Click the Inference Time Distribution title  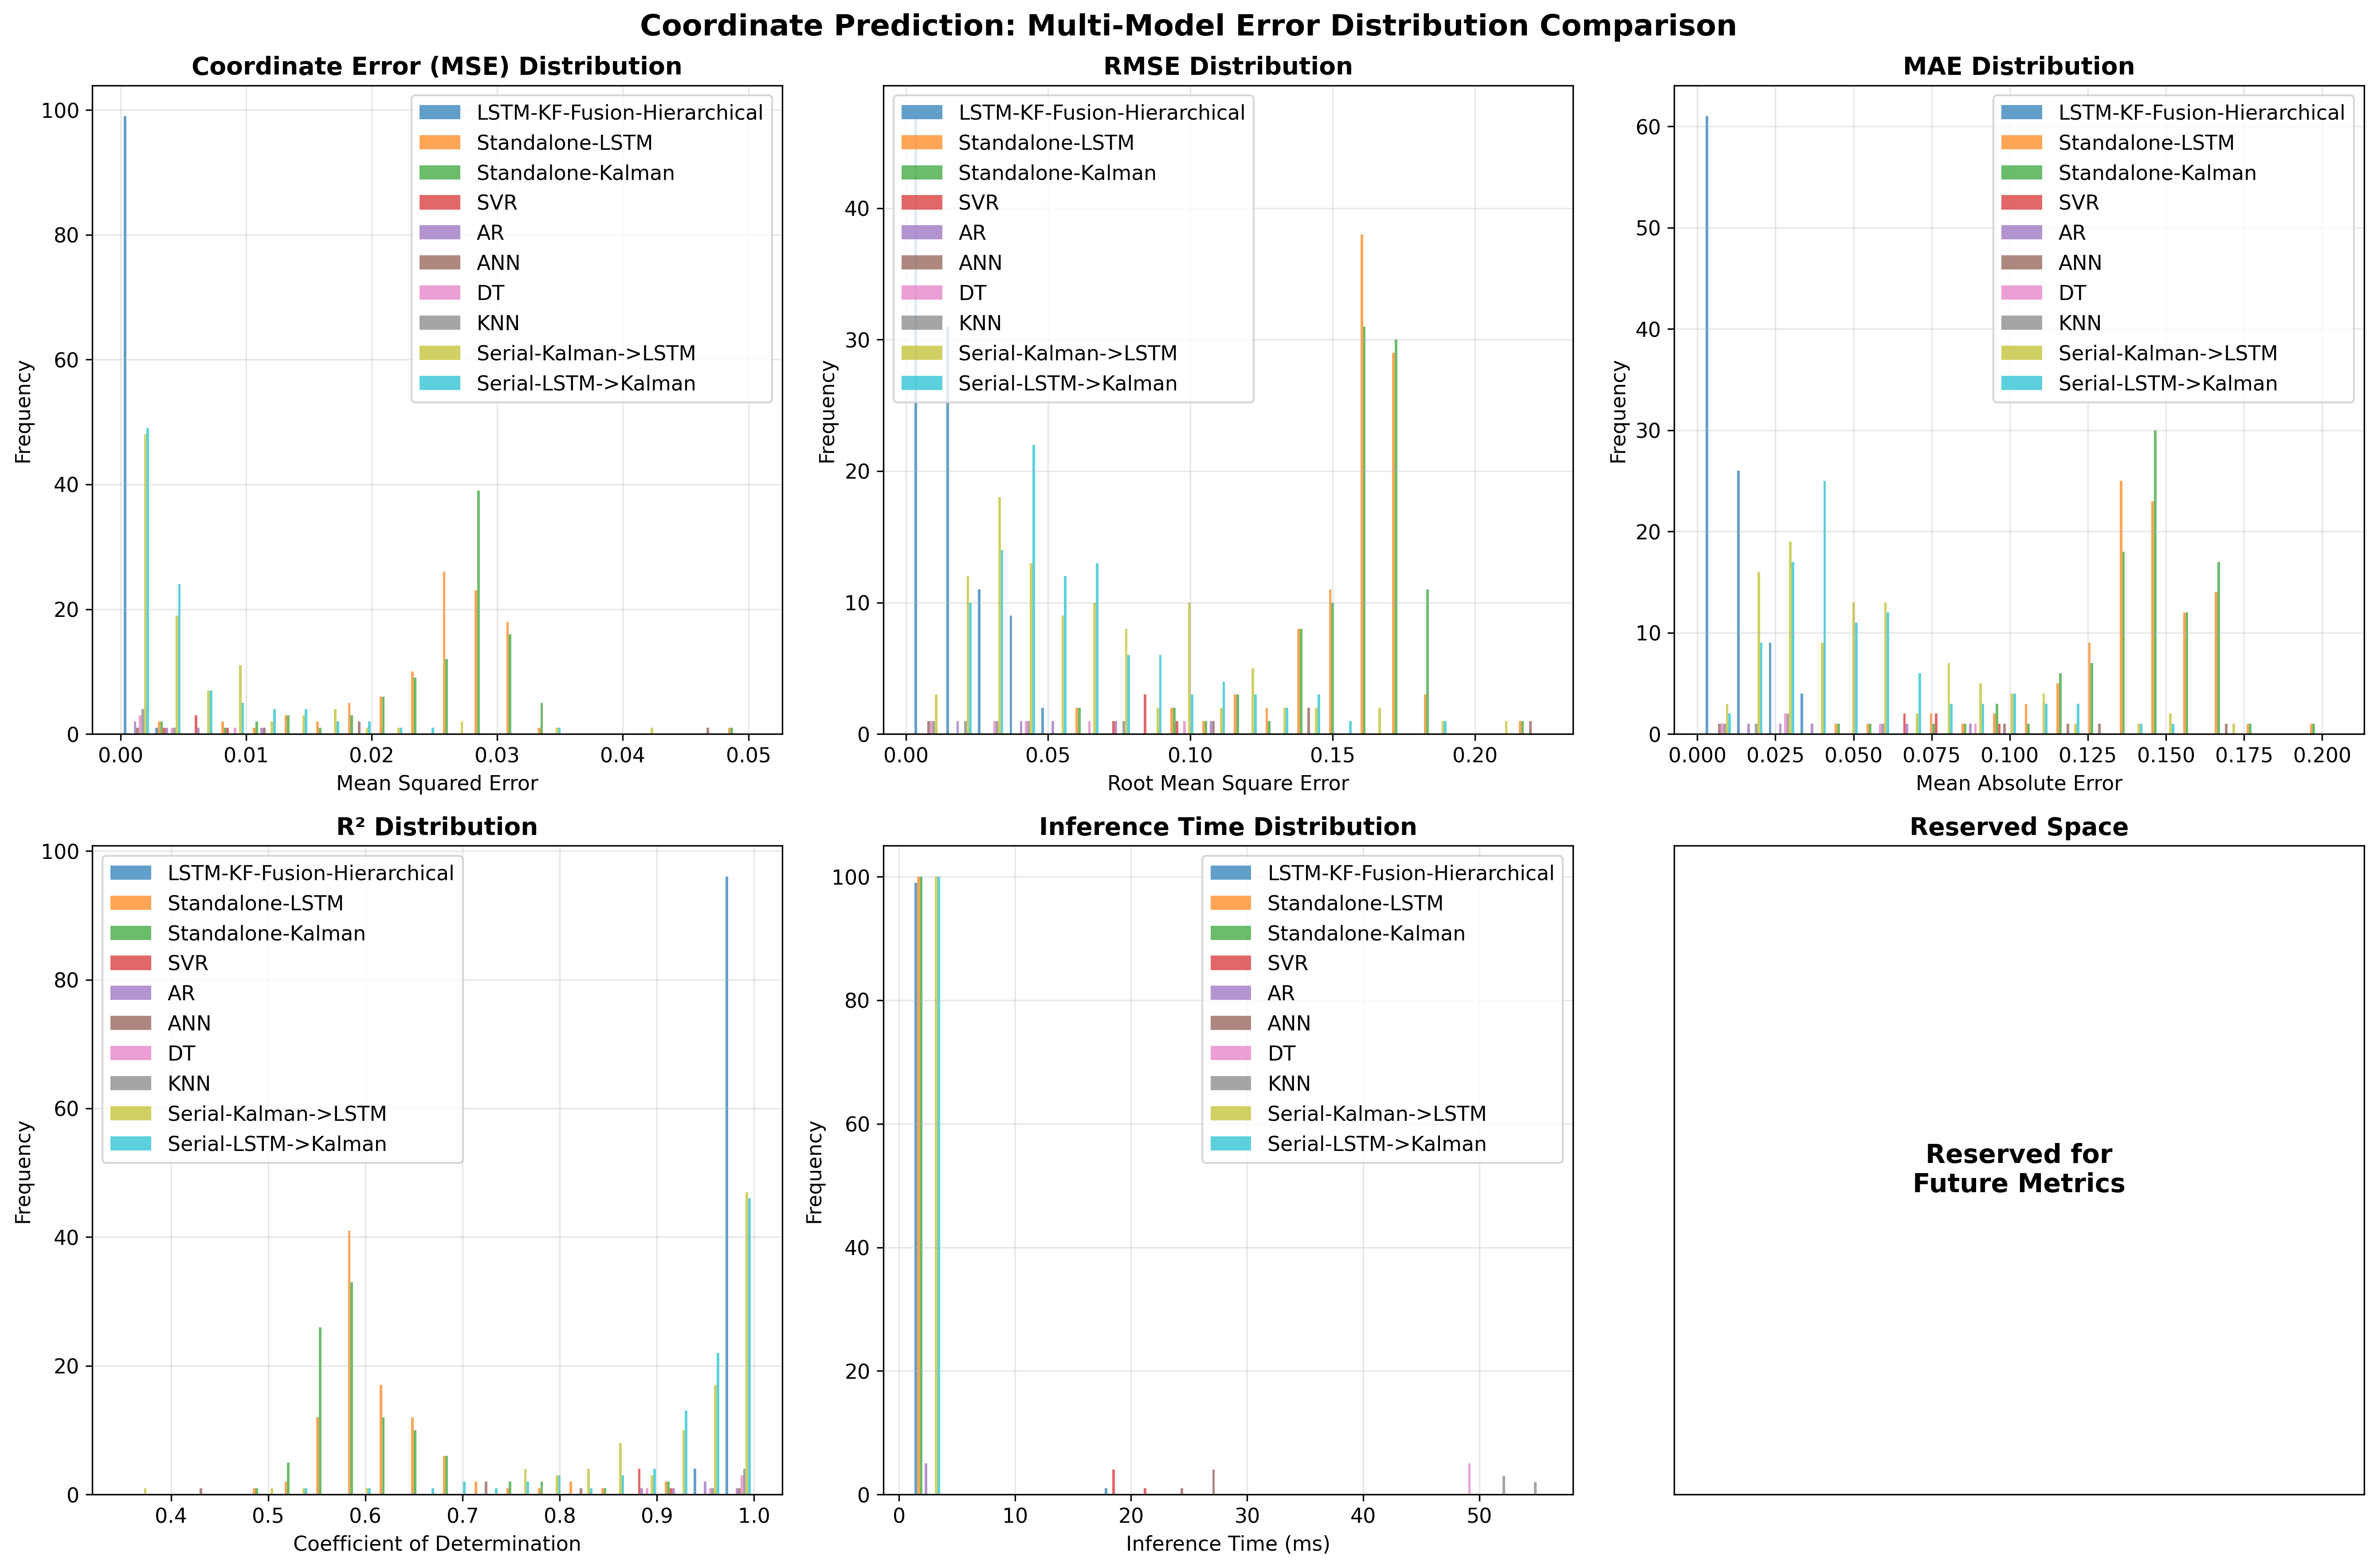point(1228,827)
